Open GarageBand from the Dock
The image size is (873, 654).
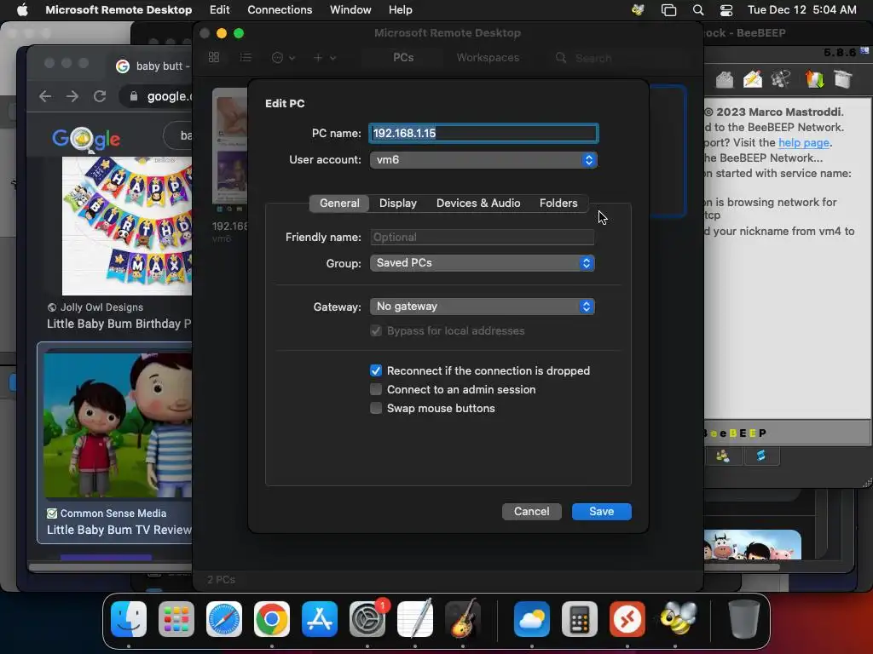click(x=463, y=619)
